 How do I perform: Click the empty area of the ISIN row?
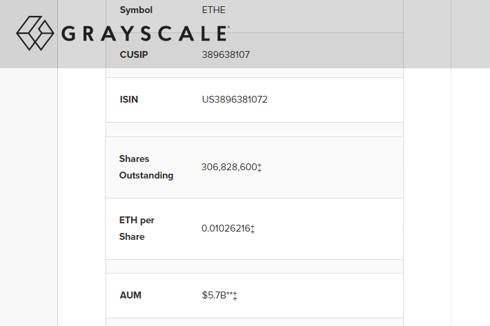click(x=335, y=100)
